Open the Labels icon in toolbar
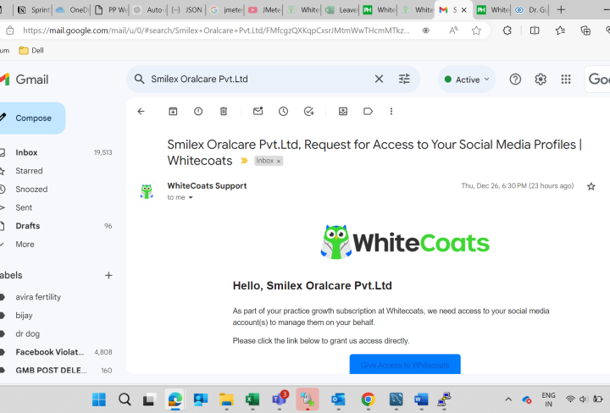This screenshot has width=610, height=413. point(368,112)
